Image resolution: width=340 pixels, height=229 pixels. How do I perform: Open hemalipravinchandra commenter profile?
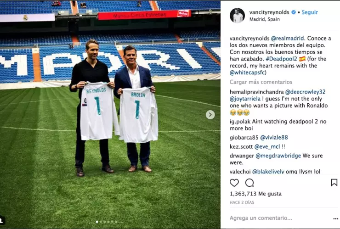(256, 92)
